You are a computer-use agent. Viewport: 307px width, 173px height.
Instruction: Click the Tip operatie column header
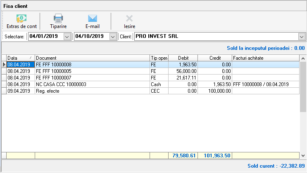point(159,58)
